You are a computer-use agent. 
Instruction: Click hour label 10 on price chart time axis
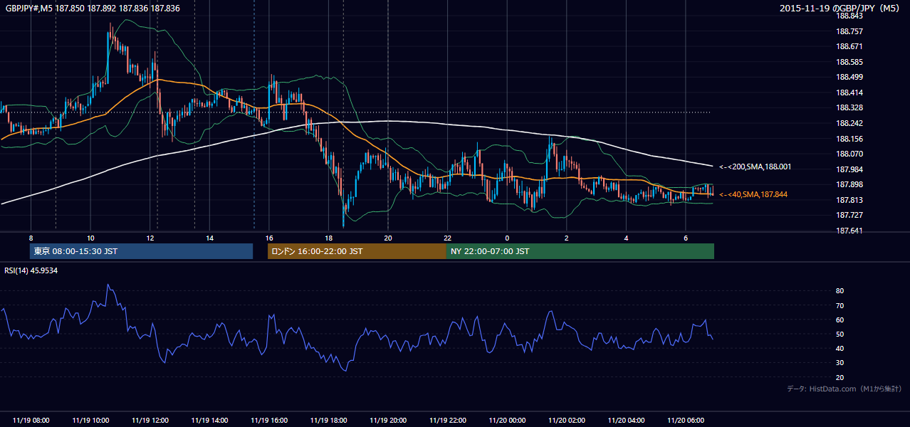pos(90,238)
